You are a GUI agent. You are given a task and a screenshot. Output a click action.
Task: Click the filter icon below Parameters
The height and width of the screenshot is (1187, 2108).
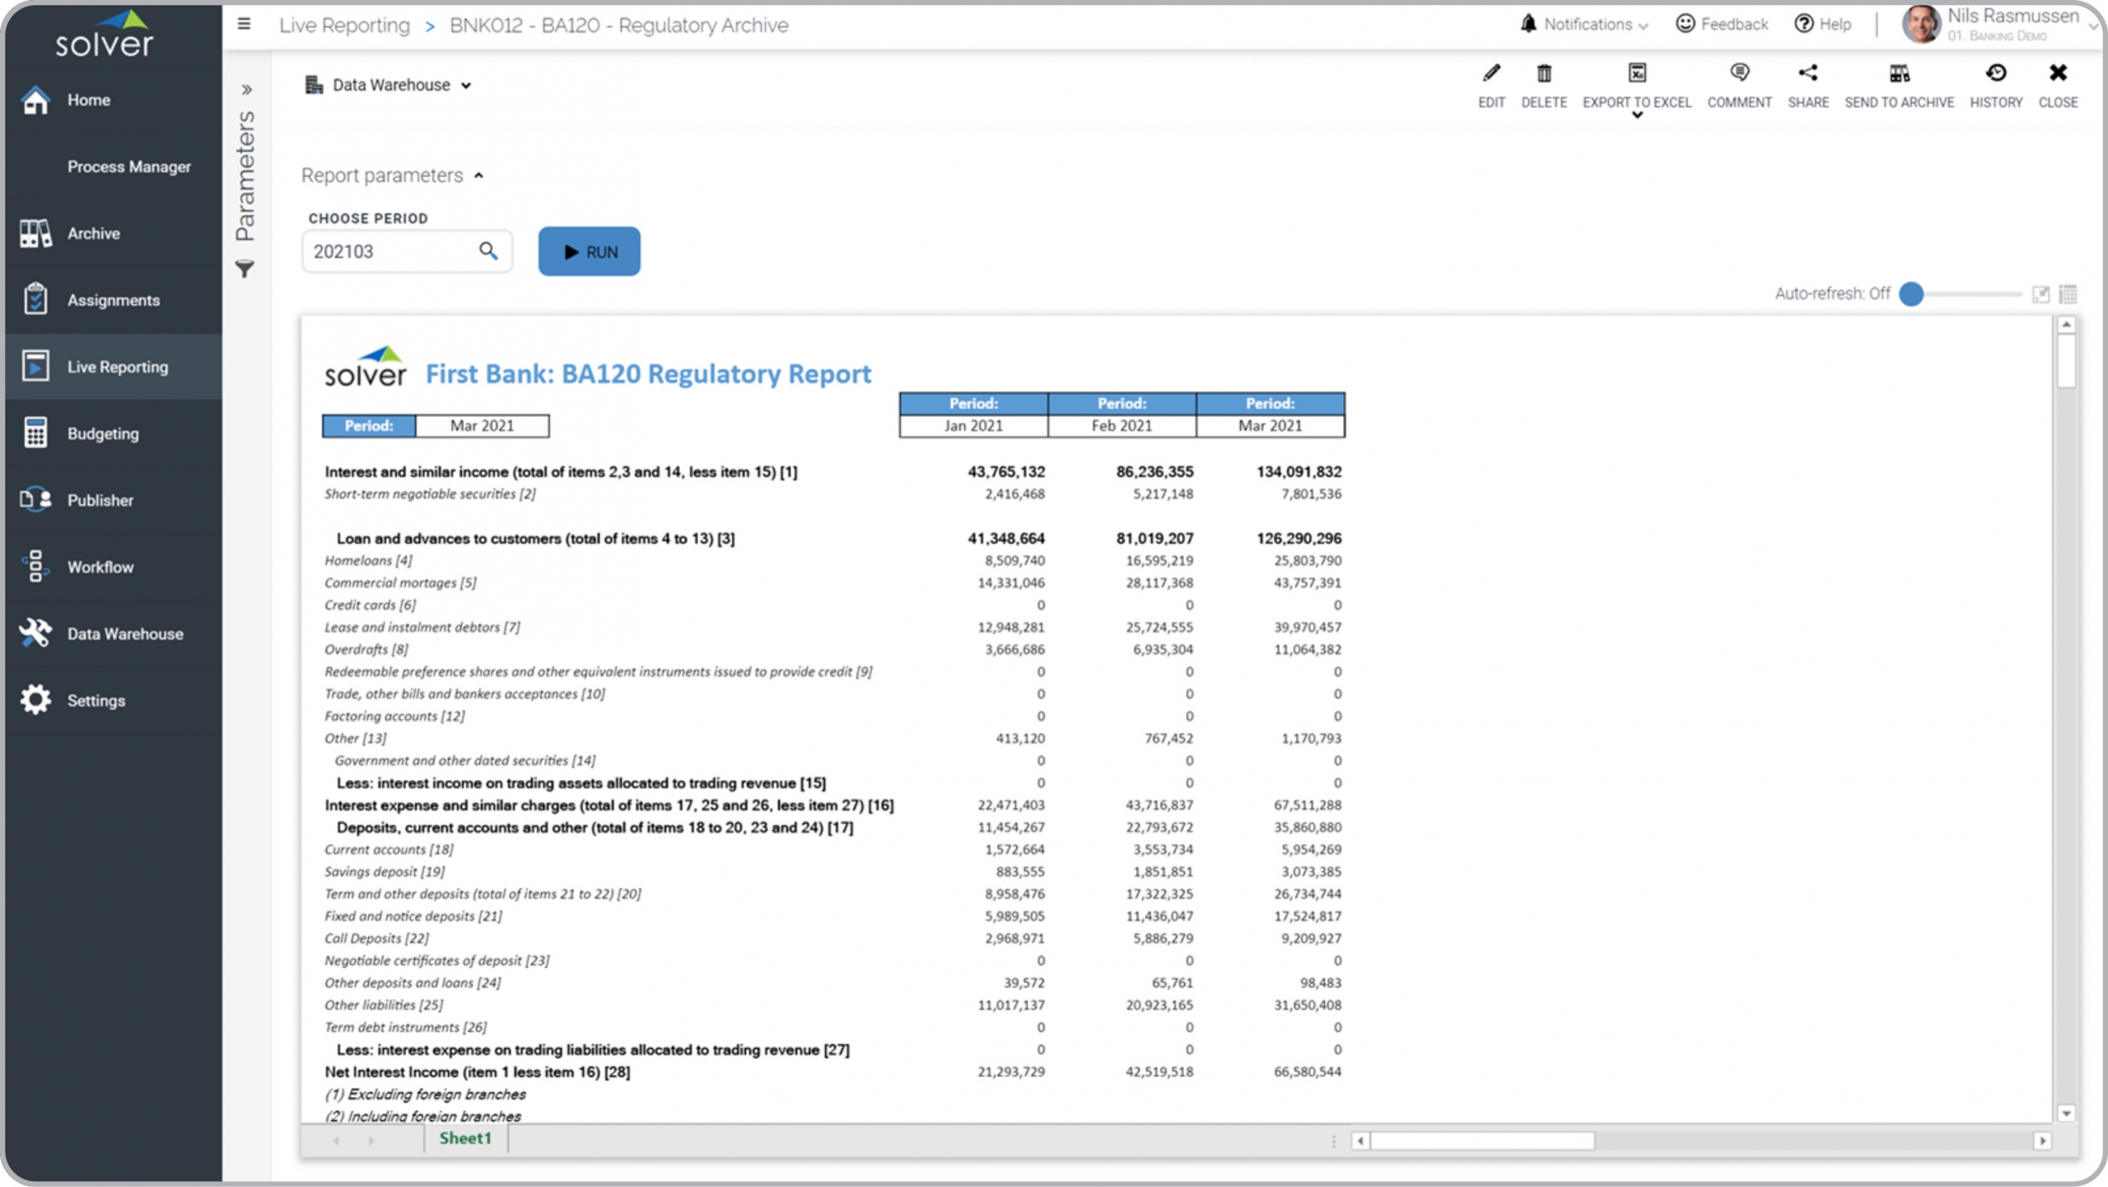(x=246, y=269)
